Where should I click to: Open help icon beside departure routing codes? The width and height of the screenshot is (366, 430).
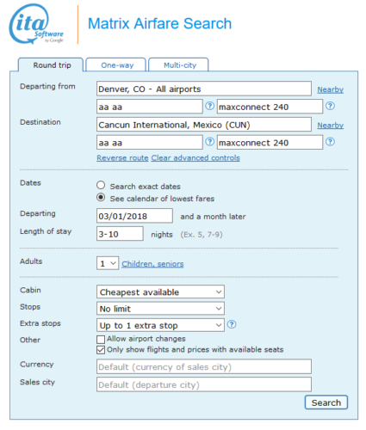pos(210,106)
